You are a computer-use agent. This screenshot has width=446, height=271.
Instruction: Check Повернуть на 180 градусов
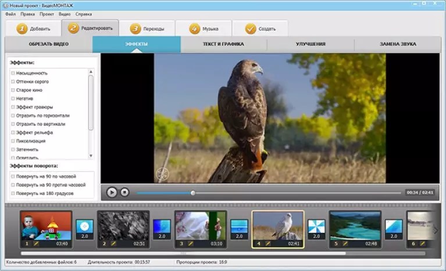13,194
